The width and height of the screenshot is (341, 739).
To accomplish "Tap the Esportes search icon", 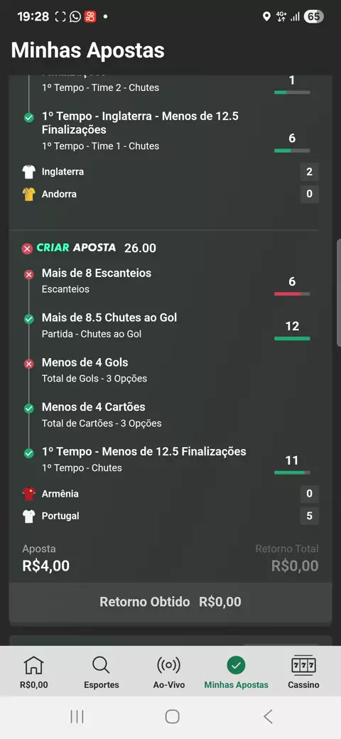I will [x=101, y=665].
